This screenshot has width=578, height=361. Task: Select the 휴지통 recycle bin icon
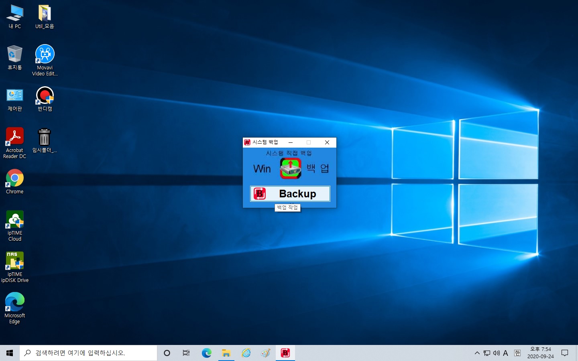(15, 58)
